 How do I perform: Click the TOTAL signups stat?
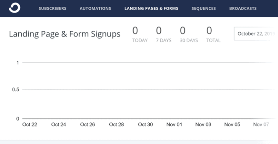click(x=214, y=34)
